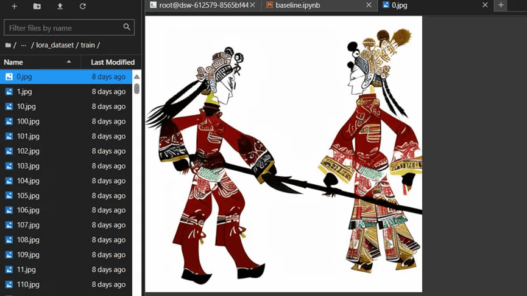Click the search magnifier icon in the filter box

pos(127,27)
